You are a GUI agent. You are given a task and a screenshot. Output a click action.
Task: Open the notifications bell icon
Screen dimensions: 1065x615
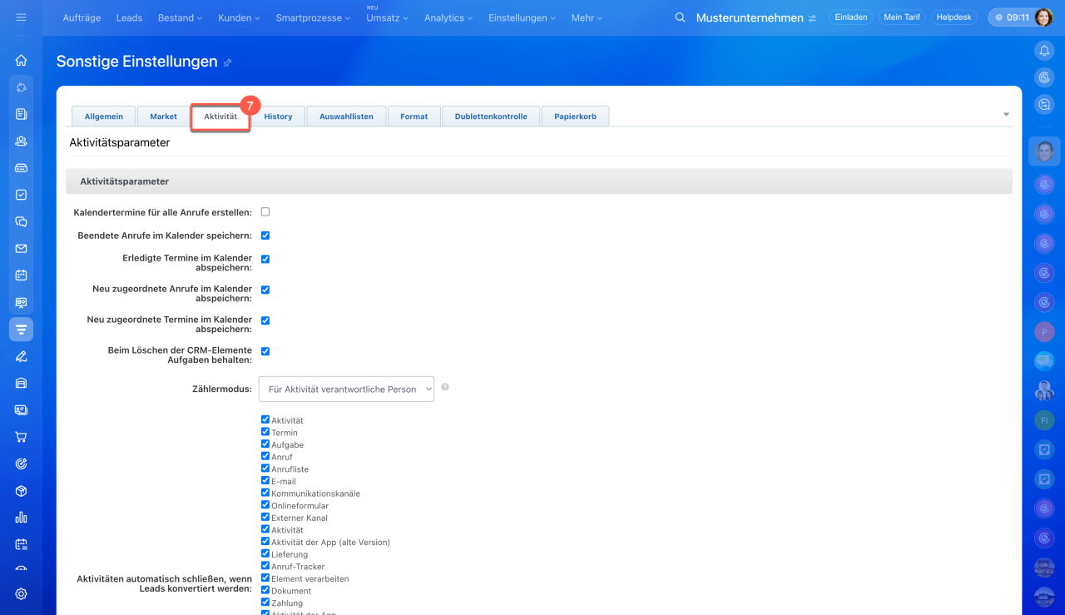pos(1044,51)
